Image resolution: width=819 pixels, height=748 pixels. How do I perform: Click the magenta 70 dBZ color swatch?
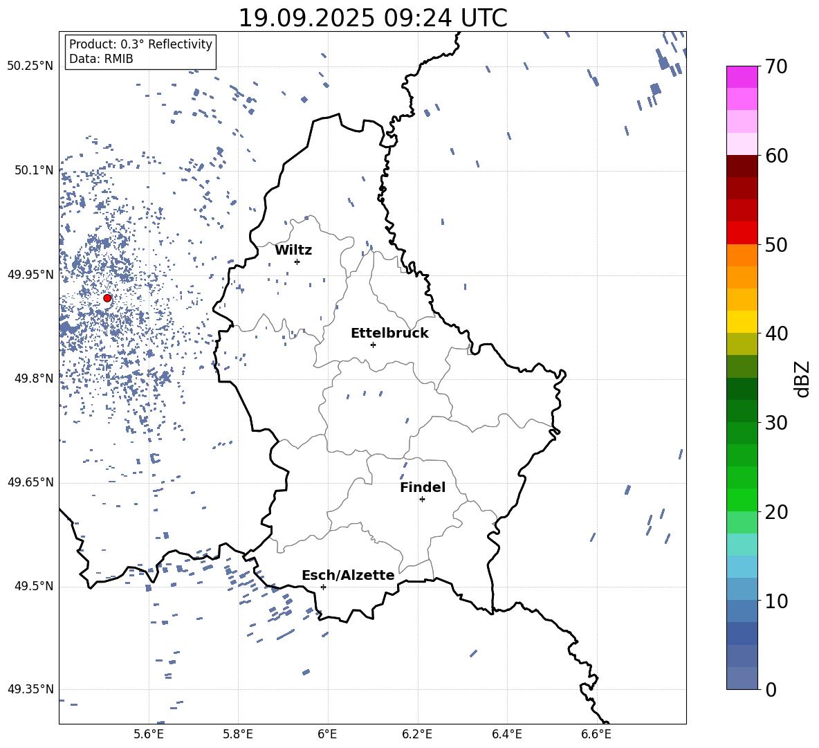pos(742,77)
